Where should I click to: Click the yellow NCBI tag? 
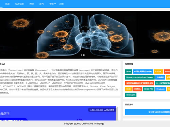click(129, 89)
